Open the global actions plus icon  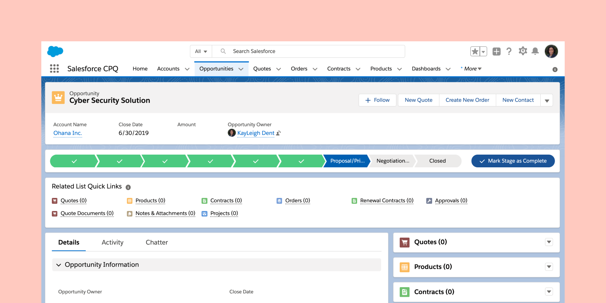pos(496,51)
